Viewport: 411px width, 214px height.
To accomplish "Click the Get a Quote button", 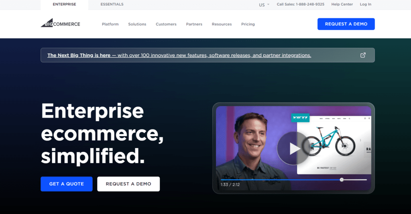I will (x=67, y=184).
